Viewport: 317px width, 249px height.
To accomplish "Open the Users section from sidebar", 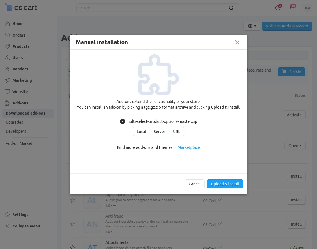I will 7,58.
